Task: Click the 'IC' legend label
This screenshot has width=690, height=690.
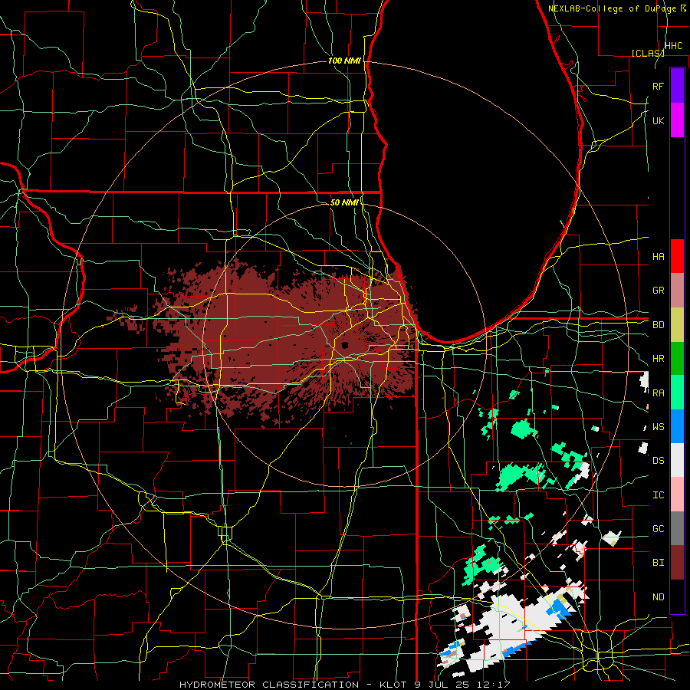Action: (659, 495)
